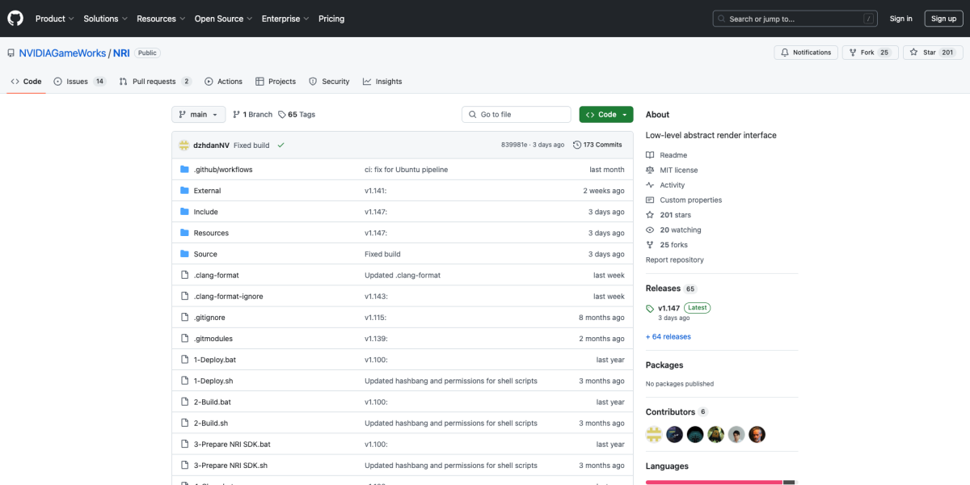View the 65 Tags list
Viewport: 970px width, 485px height.
(x=297, y=115)
